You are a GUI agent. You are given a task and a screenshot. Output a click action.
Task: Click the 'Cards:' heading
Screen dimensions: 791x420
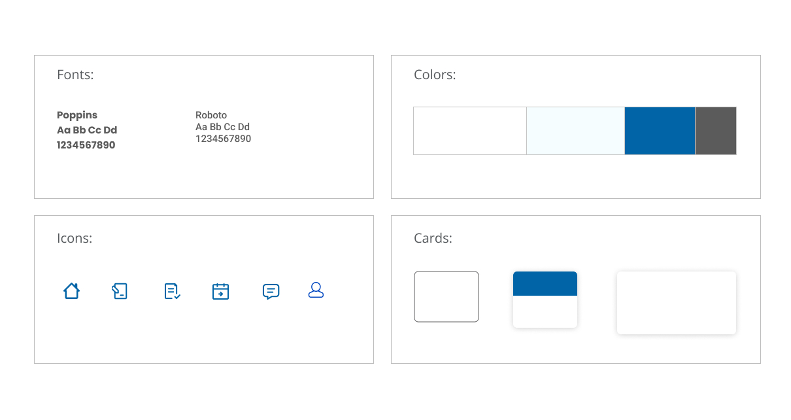pos(433,238)
